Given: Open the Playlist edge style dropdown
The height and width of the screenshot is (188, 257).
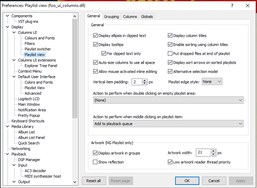Looking at the screenshot, I should (212, 82).
